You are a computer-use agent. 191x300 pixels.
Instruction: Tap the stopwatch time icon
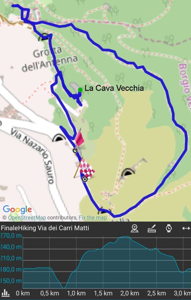click(169, 228)
